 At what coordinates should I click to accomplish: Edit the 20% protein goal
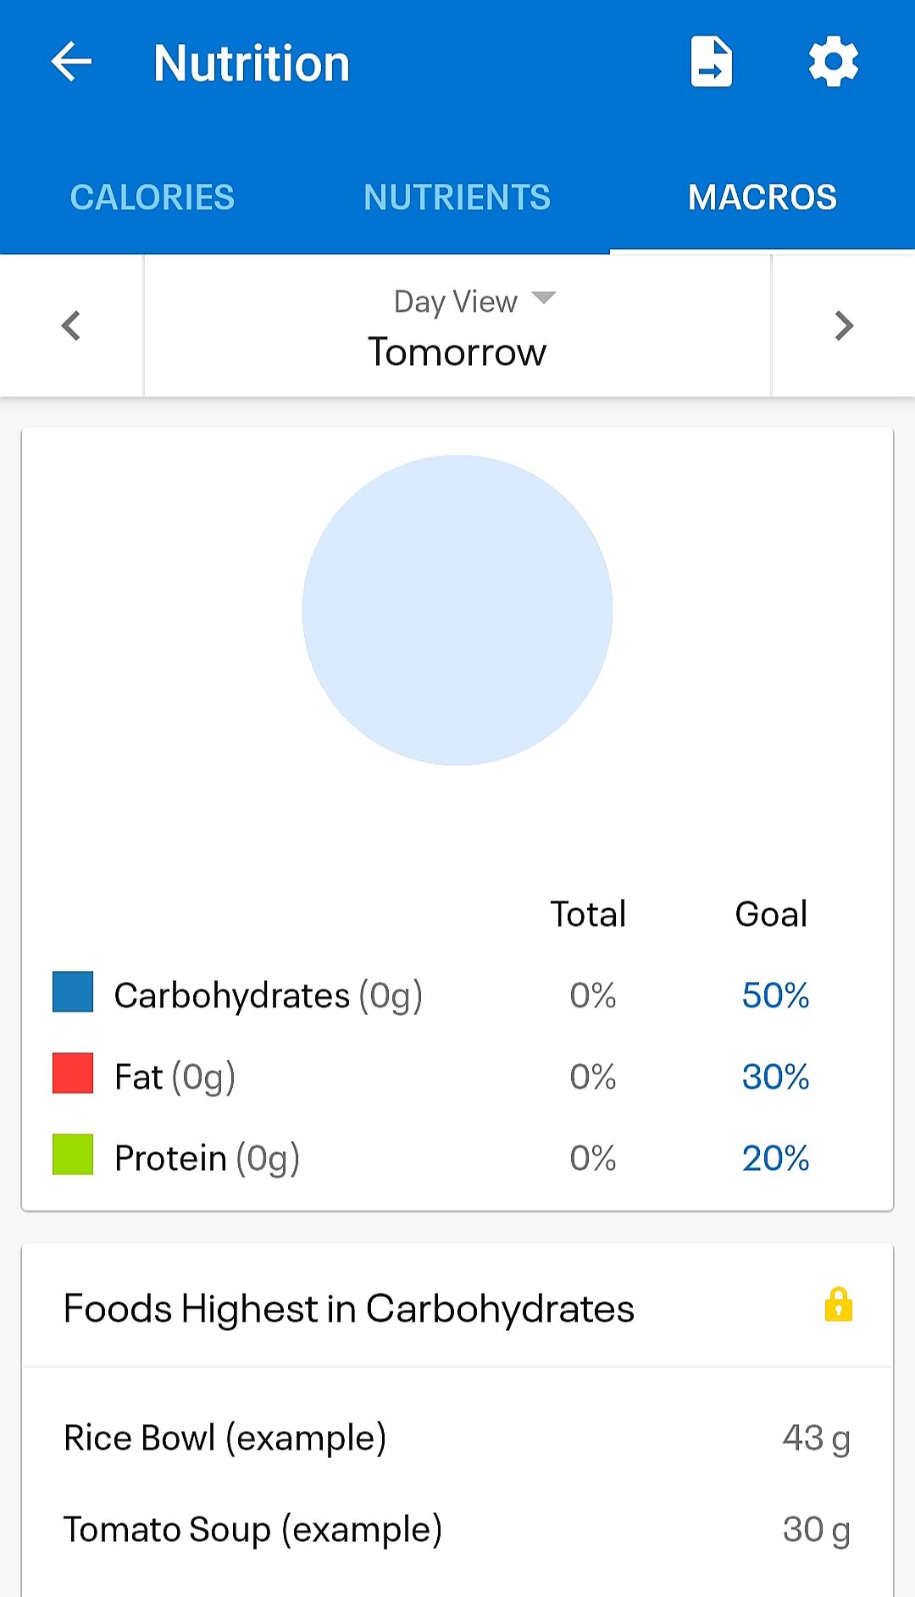point(775,1158)
